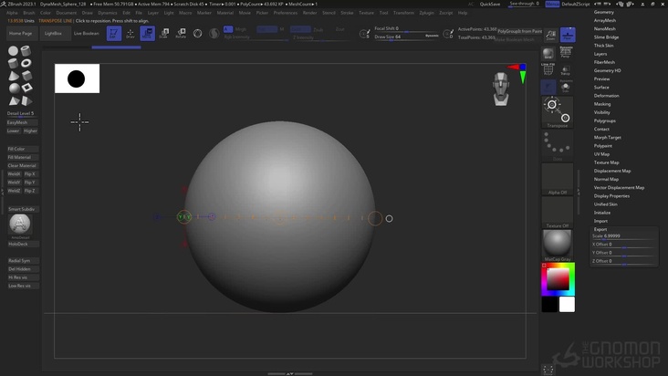The height and width of the screenshot is (376, 668).
Task: Open the Alpha Off selector
Action: [558, 179]
